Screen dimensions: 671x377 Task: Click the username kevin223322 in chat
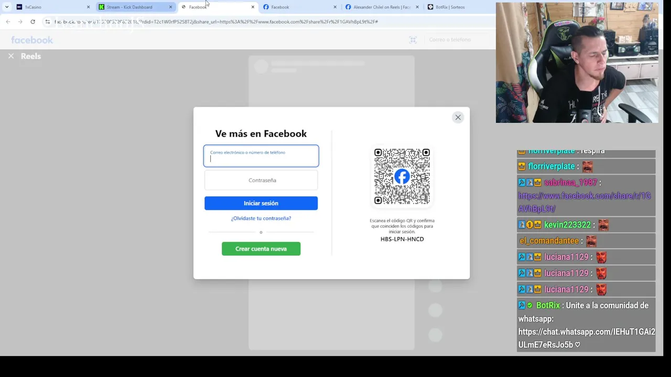[567, 225]
